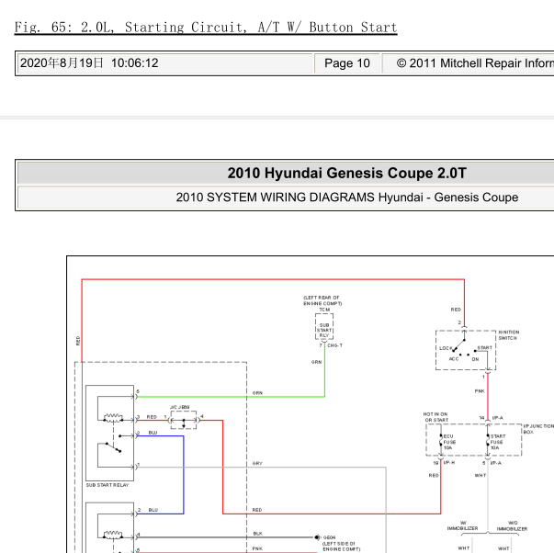Click the 'START FUSE 10A' label
The image size is (554, 553).
coord(497,442)
